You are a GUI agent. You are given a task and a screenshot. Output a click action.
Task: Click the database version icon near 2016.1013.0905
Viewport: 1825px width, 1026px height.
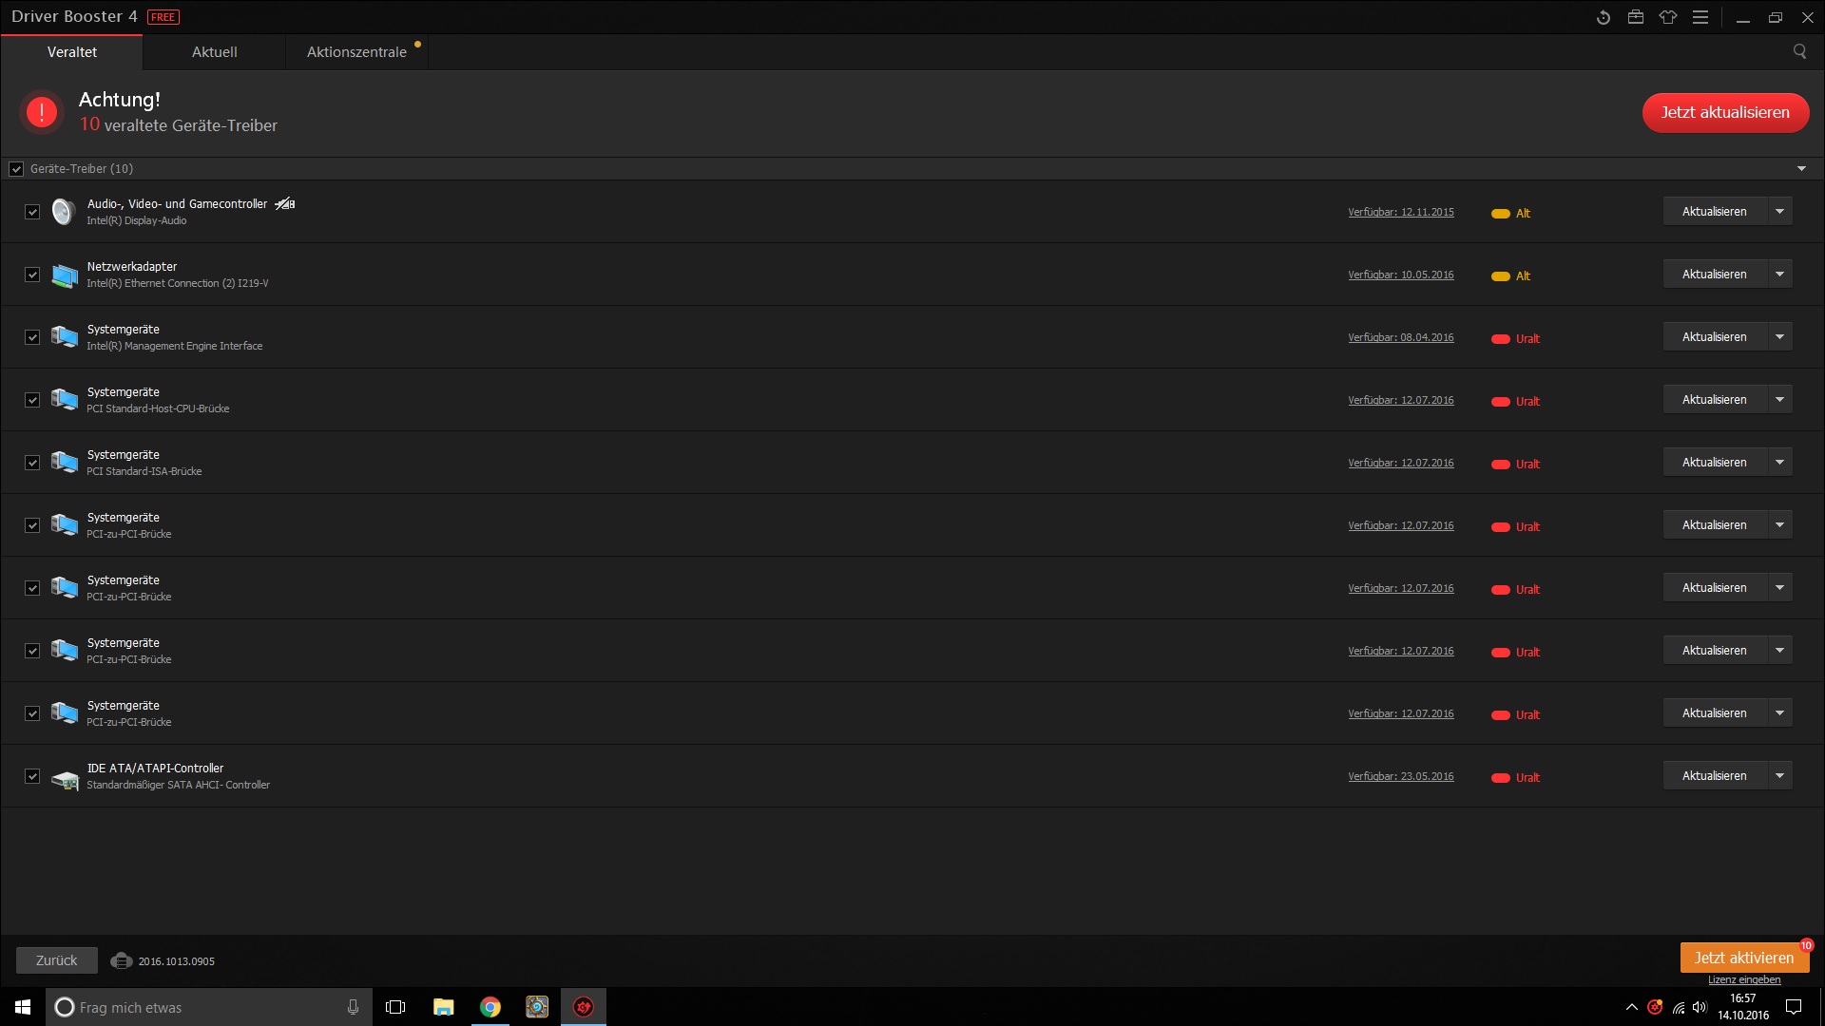pos(121,960)
